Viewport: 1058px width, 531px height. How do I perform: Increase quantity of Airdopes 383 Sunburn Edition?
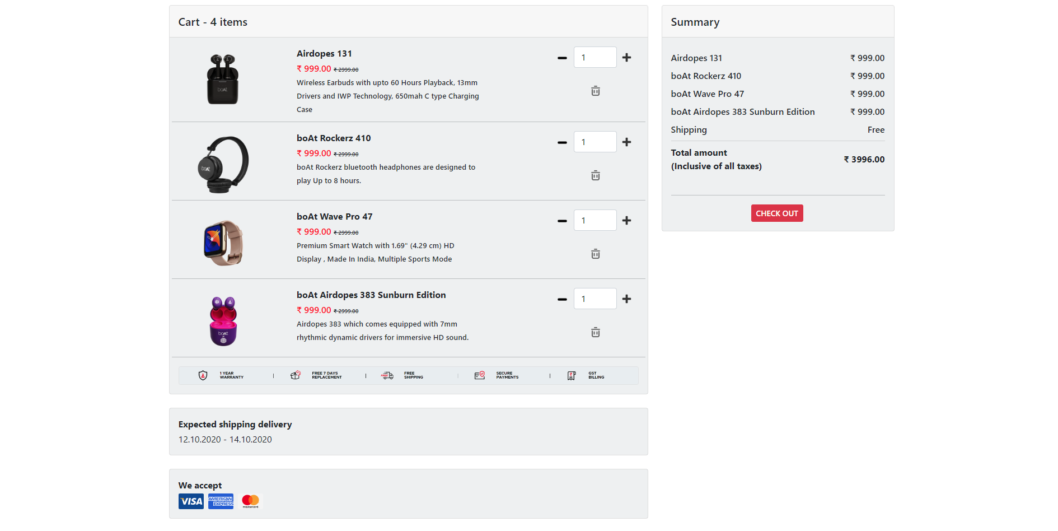pos(626,299)
